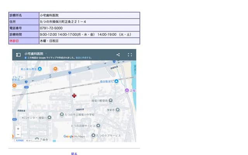248x155 pixels.
Task: Toggle the map sidebar panel icon
Action: click(x=18, y=55)
